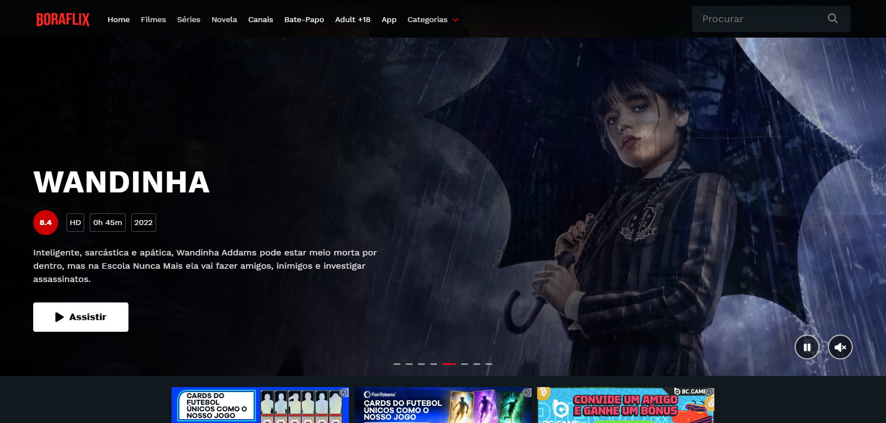
Task: Select the first carousel slide indicator
Action: point(397,364)
